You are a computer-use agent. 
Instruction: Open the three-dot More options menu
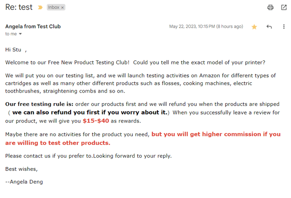coord(284,27)
